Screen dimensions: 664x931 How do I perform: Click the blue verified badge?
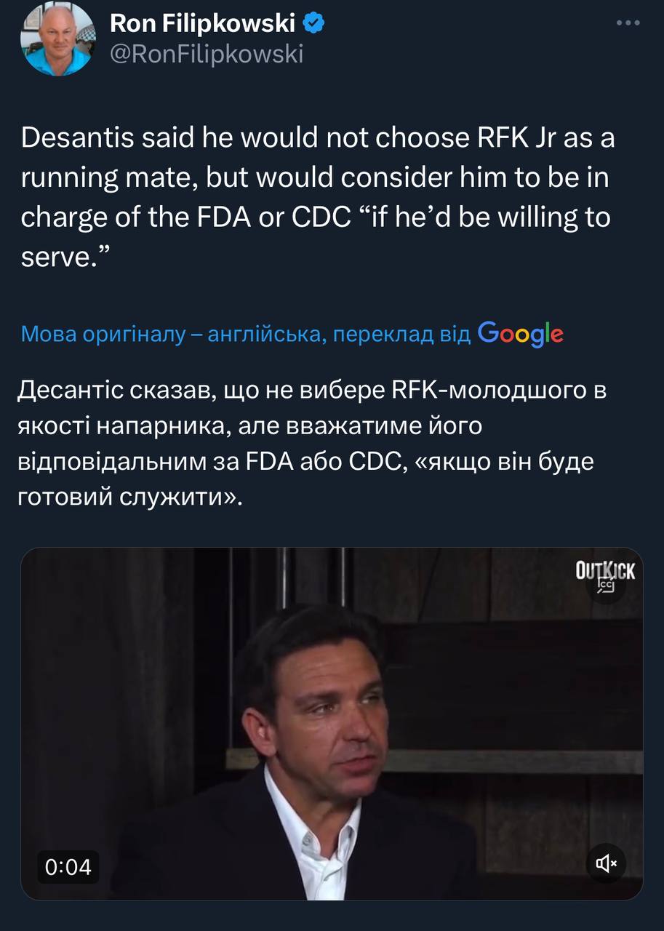point(313,24)
